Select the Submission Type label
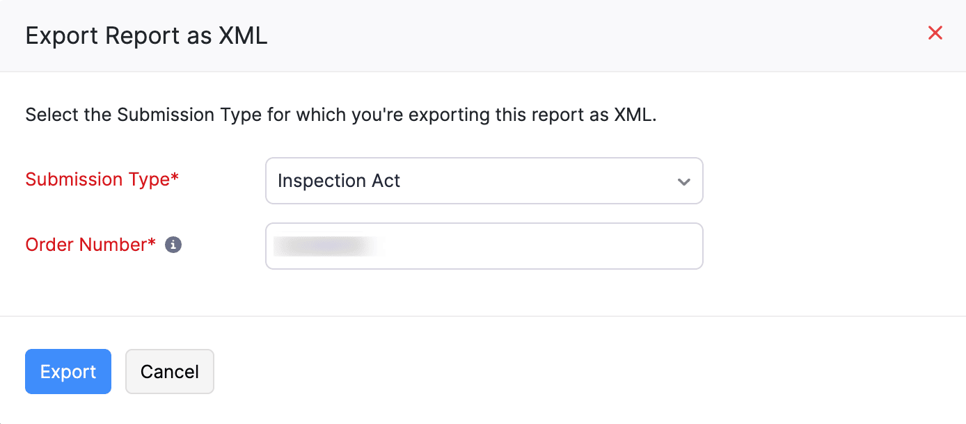Image resolution: width=966 pixels, height=424 pixels. (102, 179)
